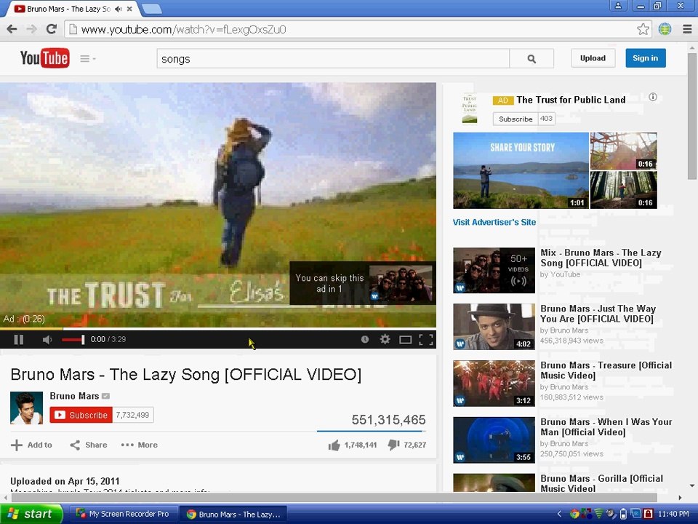698x524 pixels.
Task: Click the horizontal page scrollbar
Action: click(334, 497)
